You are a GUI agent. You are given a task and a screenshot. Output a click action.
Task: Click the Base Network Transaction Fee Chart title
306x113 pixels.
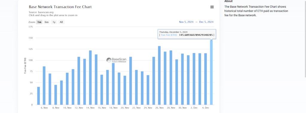pos(60,7)
